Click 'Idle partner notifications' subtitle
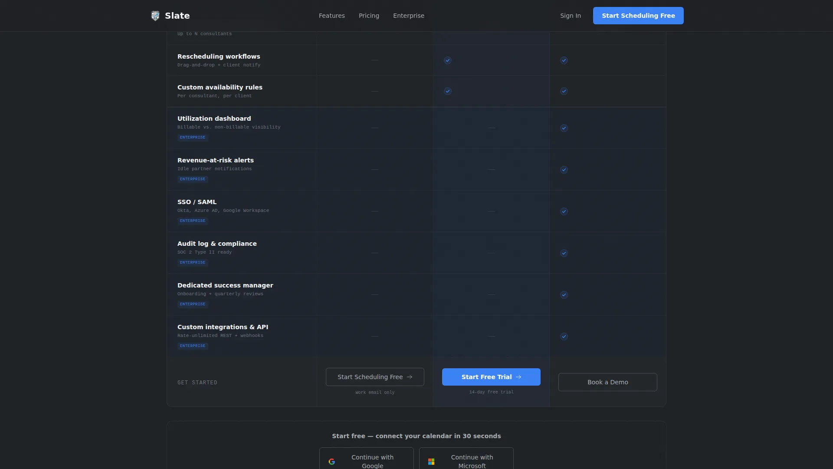Image resolution: width=833 pixels, height=469 pixels. point(214,169)
